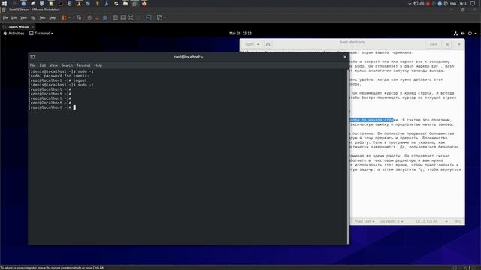Open the text editor hamburger menu
Viewport: 481px width, 270px height.
(x=447, y=44)
